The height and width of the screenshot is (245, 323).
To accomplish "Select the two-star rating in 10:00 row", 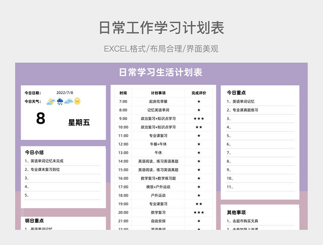I will pyautogui.click(x=199, y=127).
